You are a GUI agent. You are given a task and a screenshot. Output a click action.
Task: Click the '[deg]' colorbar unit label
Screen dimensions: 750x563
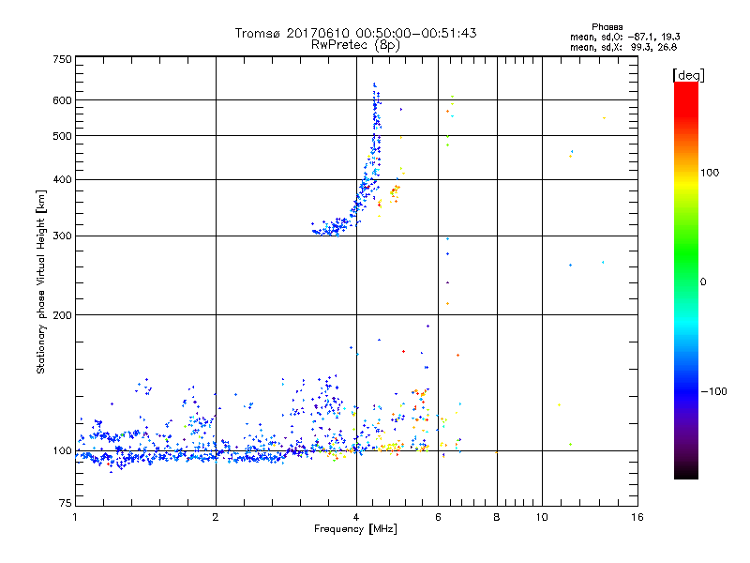(688, 76)
